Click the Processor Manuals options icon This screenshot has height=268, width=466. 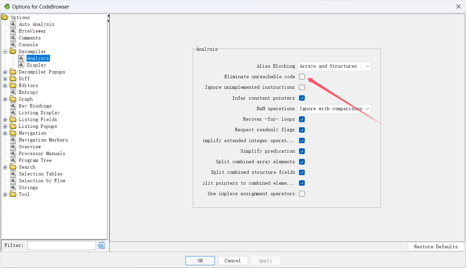tap(13, 153)
